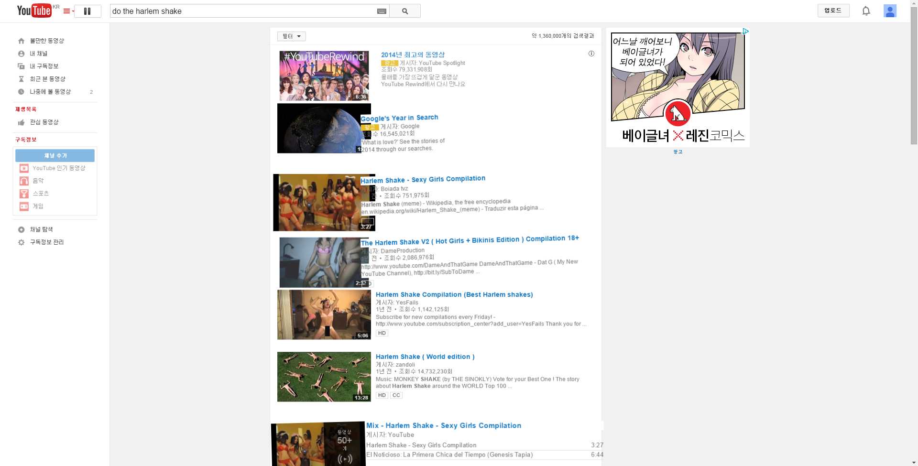Screen dimensions: 918x466
Task: Open the Earth thumbnail for Google's Year in Search
Action: 319,128
